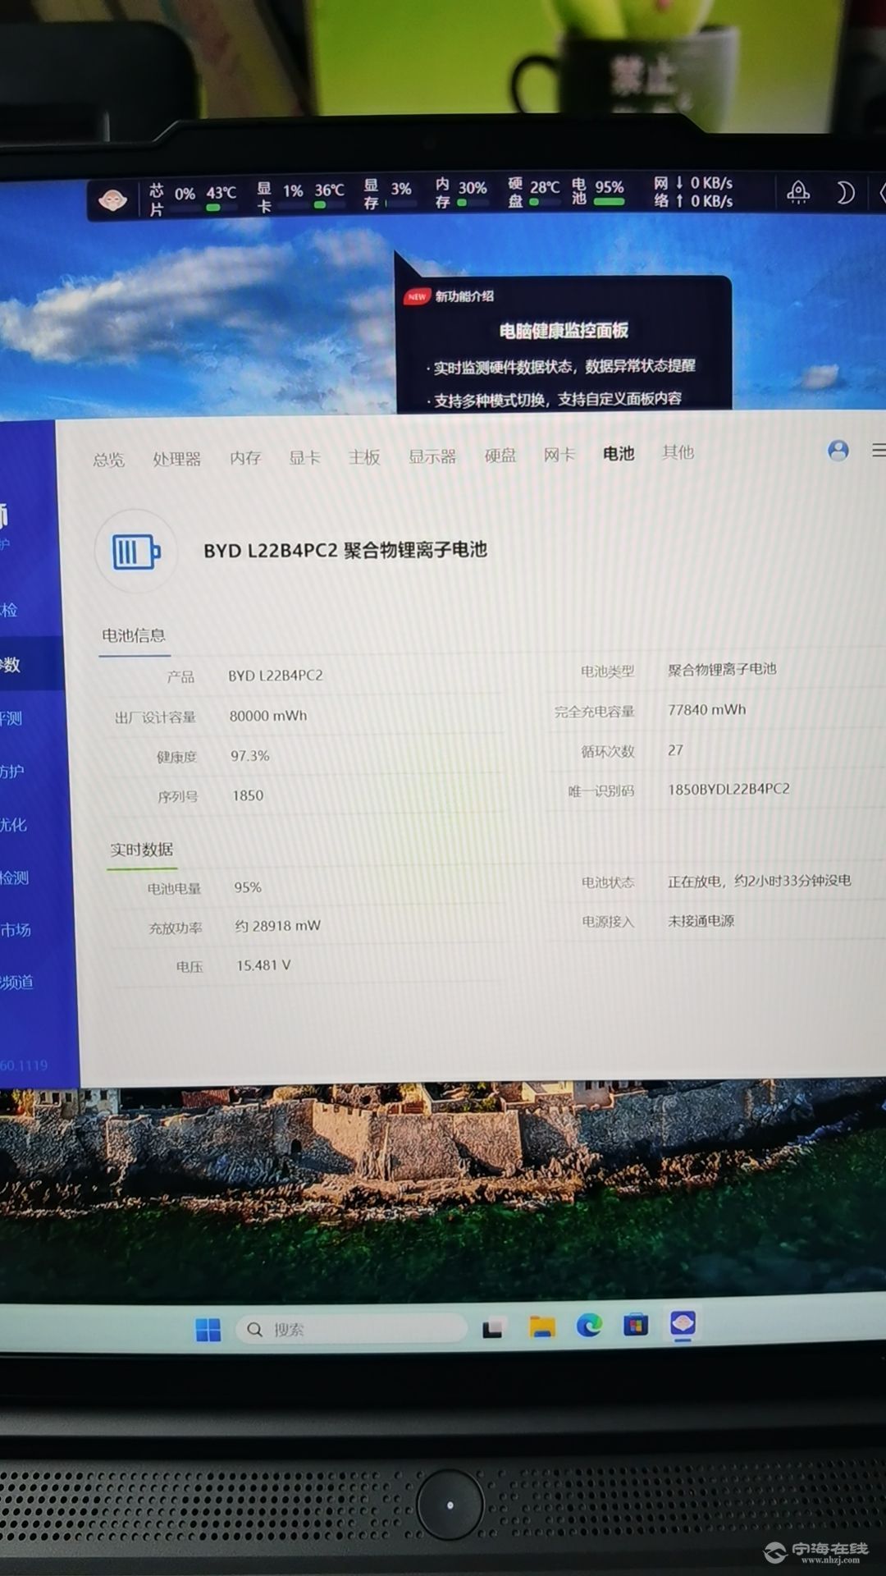Switch to the 网卡 tab
Image resolution: width=886 pixels, height=1576 pixels.
559,455
